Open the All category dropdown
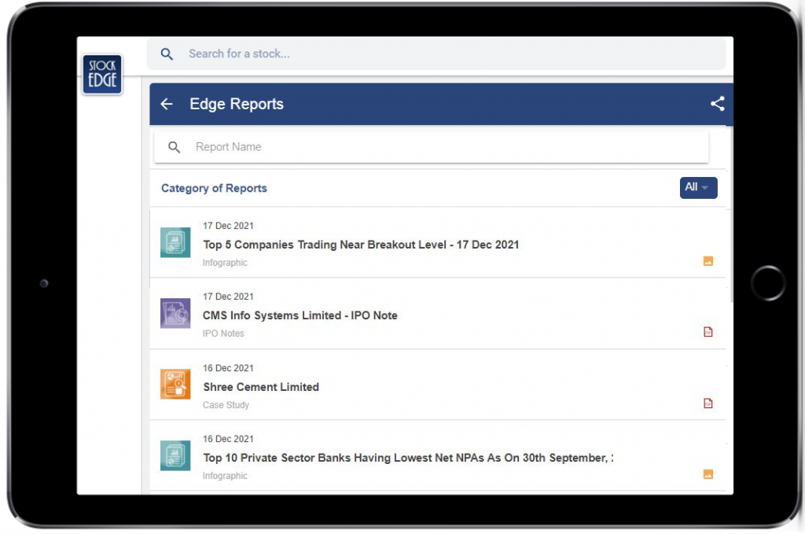805x534 pixels. [x=698, y=187]
